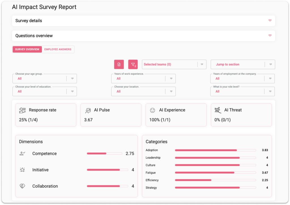Click the Competence person-check icon
The image size is (290, 205).
pyautogui.click(x=22, y=153)
